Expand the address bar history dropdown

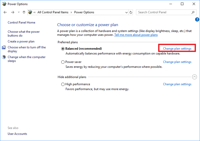click(127, 12)
